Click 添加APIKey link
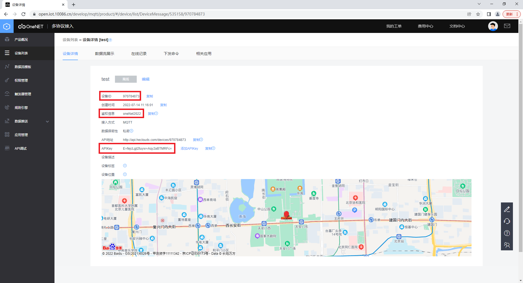523x283 pixels. click(x=189, y=149)
